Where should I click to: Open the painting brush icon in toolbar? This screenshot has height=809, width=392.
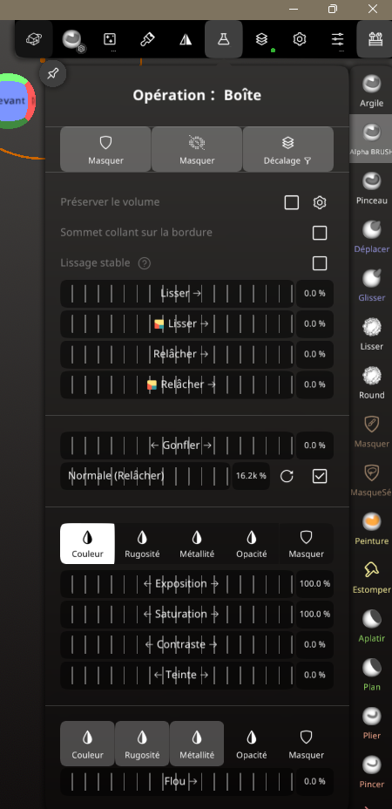(147, 39)
